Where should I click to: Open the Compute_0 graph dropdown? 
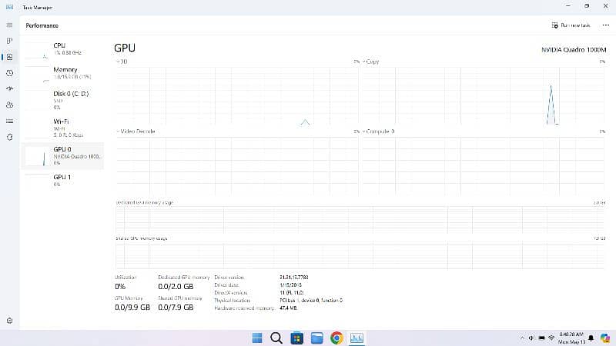click(378, 131)
